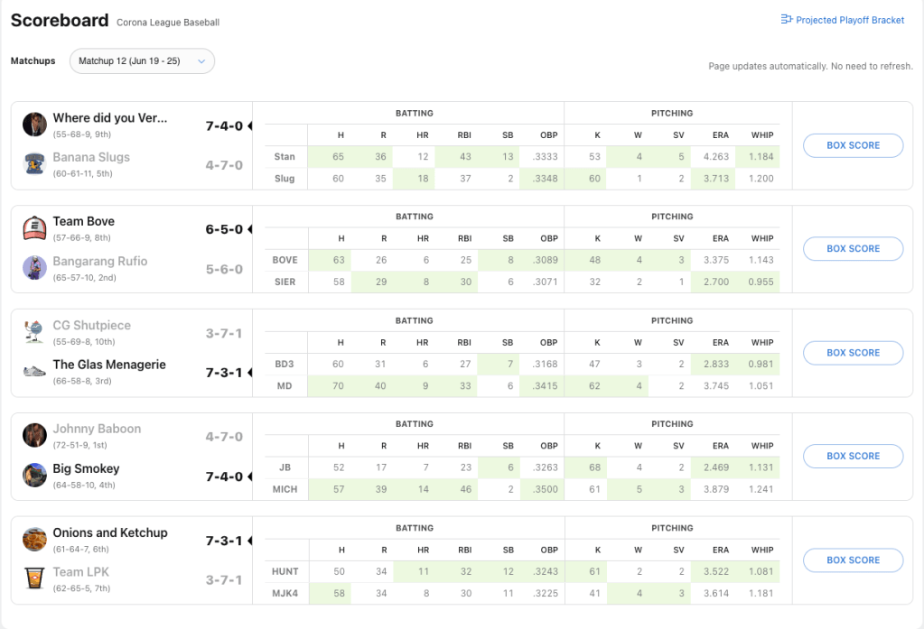Go to Big Smokey team page
The image size is (924, 629).
pyautogui.click(x=86, y=468)
